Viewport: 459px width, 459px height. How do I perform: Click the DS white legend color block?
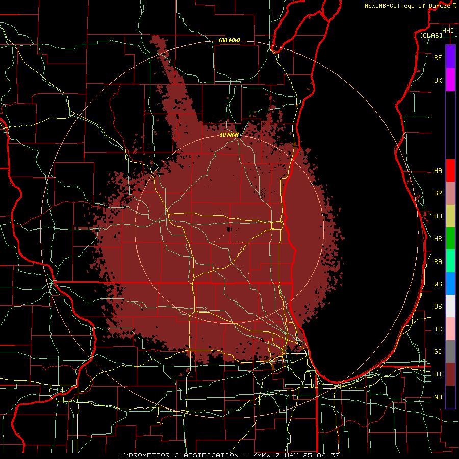point(450,306)
